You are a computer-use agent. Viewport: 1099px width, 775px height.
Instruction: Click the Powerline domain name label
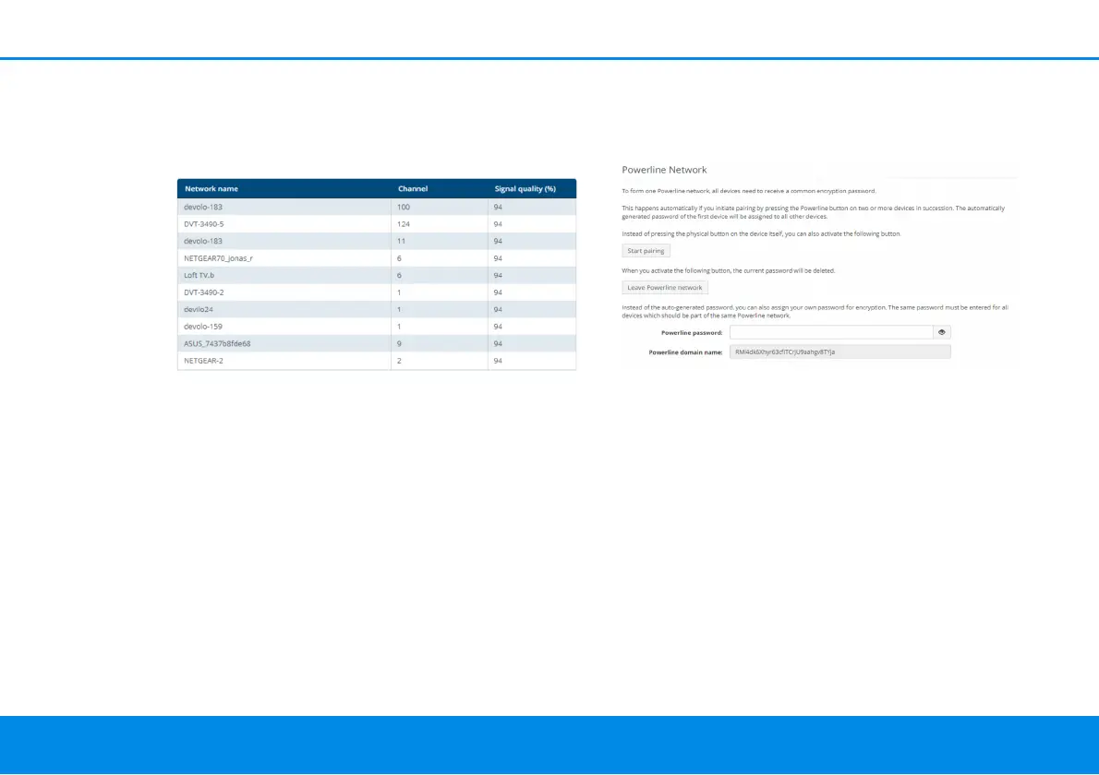684,352
